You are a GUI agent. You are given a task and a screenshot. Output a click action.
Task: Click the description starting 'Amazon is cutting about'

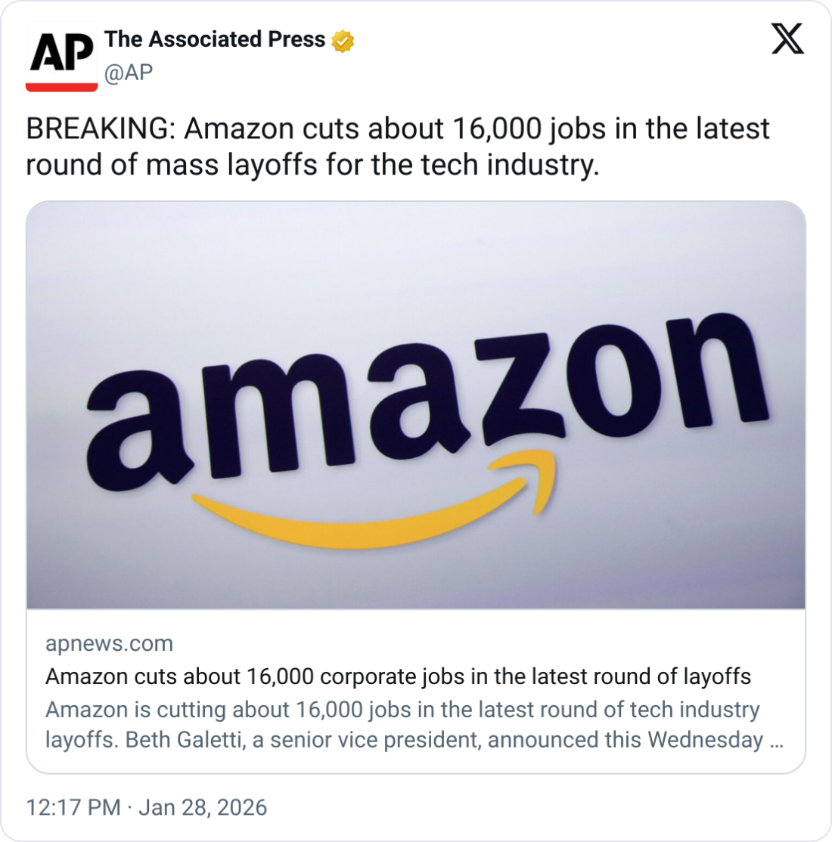402,710
